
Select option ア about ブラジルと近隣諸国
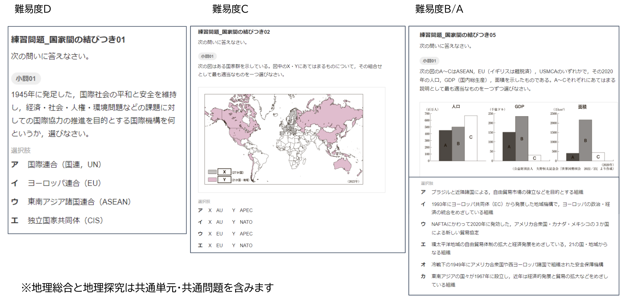(x=507, y=192)
